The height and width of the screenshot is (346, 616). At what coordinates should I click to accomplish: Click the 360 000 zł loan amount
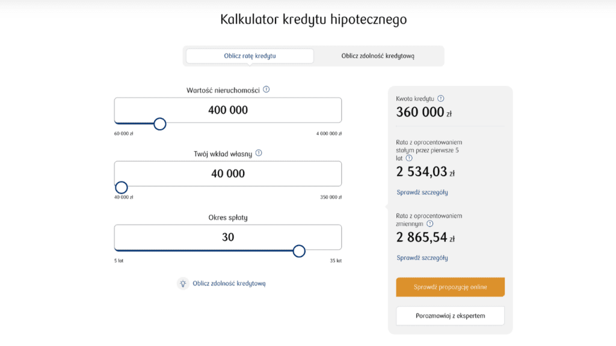[424, 112]
